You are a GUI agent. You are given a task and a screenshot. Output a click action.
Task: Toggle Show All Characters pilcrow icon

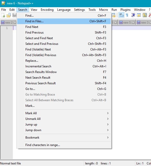click(127, 15)
